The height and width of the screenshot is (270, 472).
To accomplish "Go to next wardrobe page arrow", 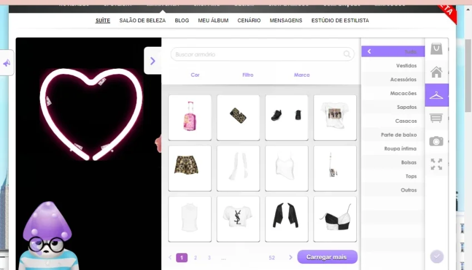I will (x=291, y=257).
